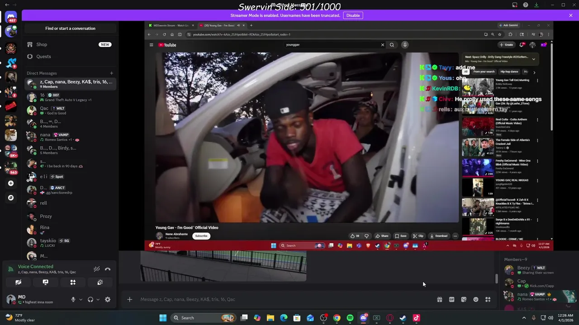Expand microphone input options arrow
This screenshot has height=325, width=579.
tap(81, 299)
